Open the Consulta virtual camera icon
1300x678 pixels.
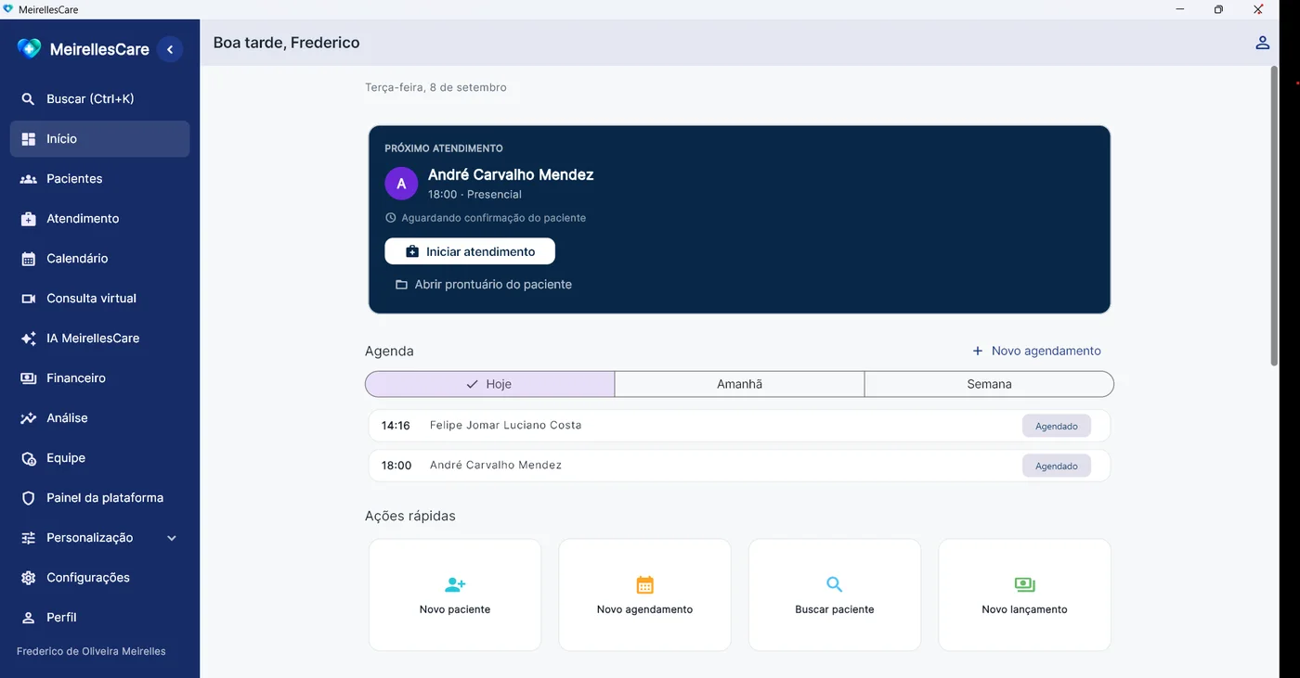29,299
